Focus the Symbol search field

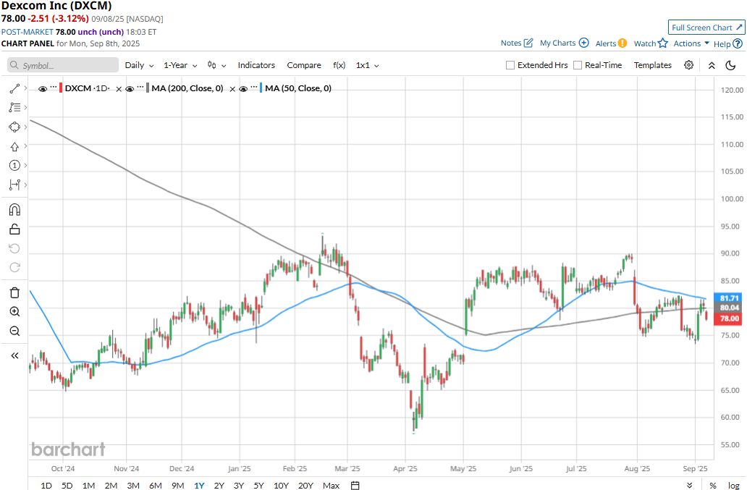[x=63, y=65]
